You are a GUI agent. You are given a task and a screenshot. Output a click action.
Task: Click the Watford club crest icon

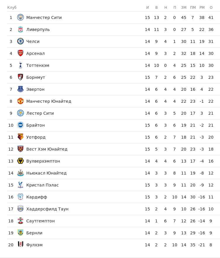pos(20,137)
